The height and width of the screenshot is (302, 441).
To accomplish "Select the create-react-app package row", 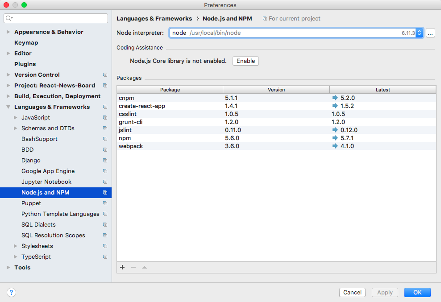I will [x=276, y=106].
